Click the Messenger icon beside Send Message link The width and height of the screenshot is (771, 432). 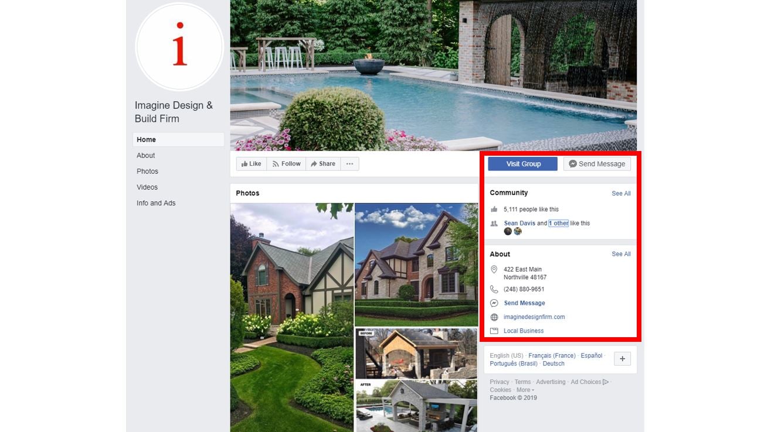(x=494, y=303)
